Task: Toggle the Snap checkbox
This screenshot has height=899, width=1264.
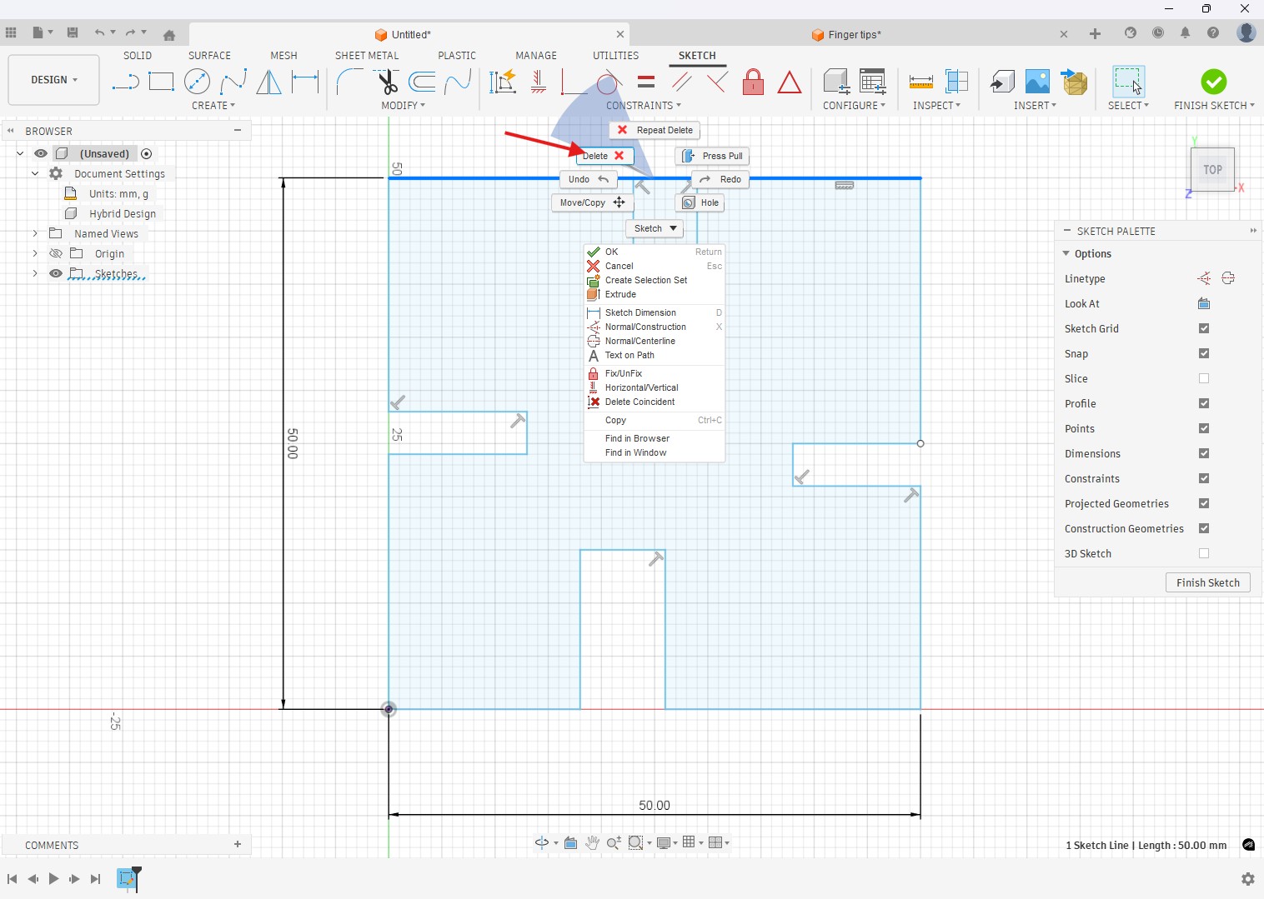Action: coord(1204,353)
